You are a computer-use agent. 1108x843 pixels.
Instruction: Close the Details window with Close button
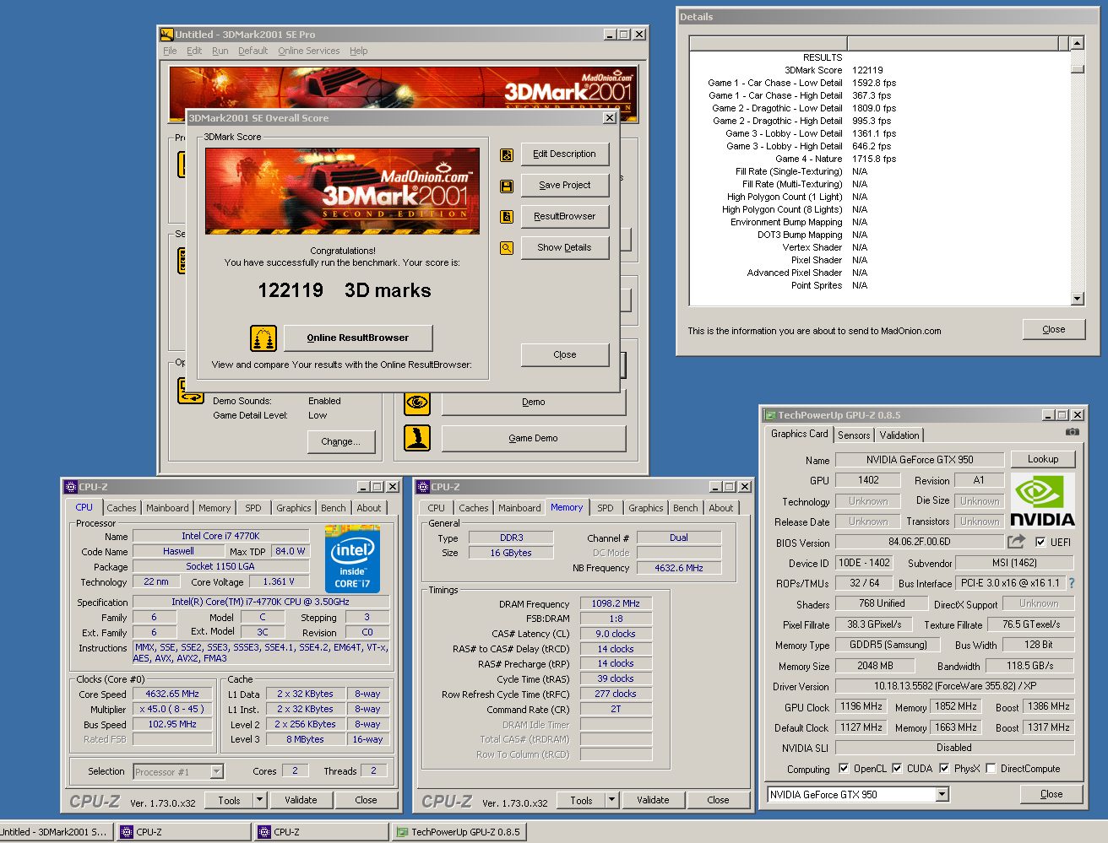tap(1053, 330)
